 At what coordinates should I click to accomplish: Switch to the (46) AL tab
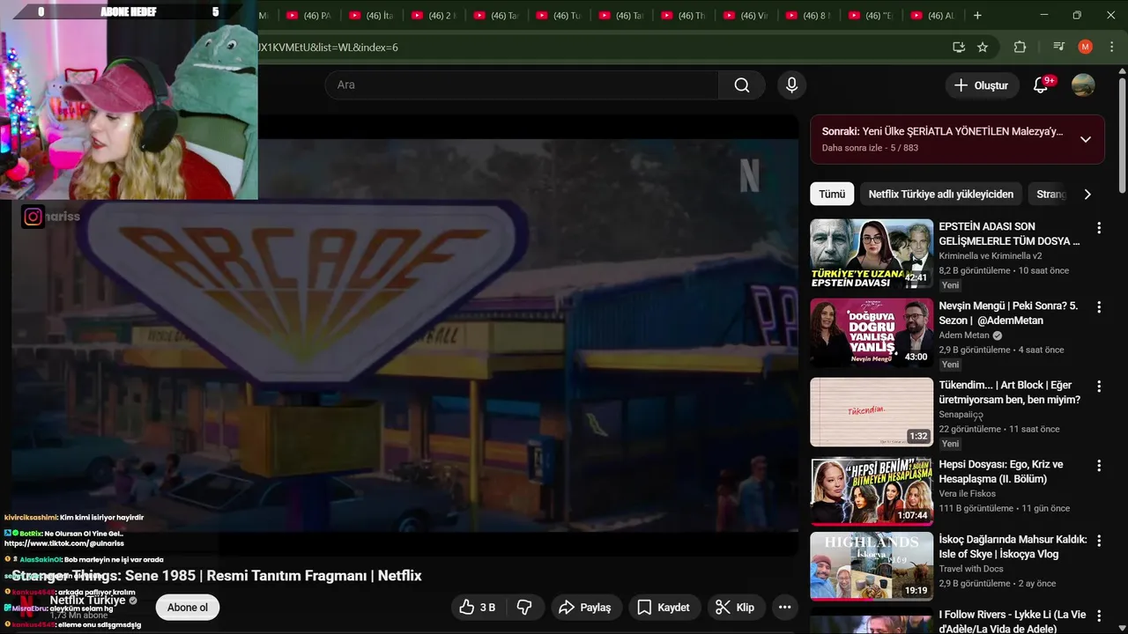[x=934, y=16]
